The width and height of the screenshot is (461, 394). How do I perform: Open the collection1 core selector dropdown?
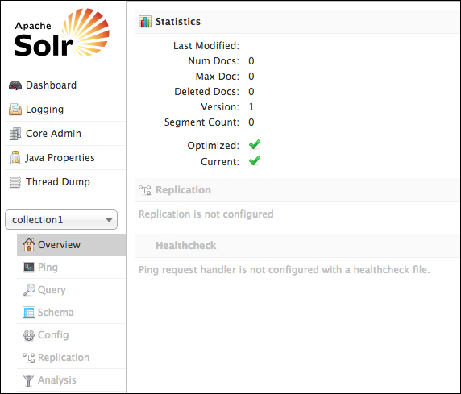click(x=61, y=220)
